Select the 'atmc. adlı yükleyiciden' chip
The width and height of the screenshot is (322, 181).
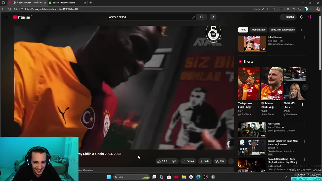pos(283,30)
